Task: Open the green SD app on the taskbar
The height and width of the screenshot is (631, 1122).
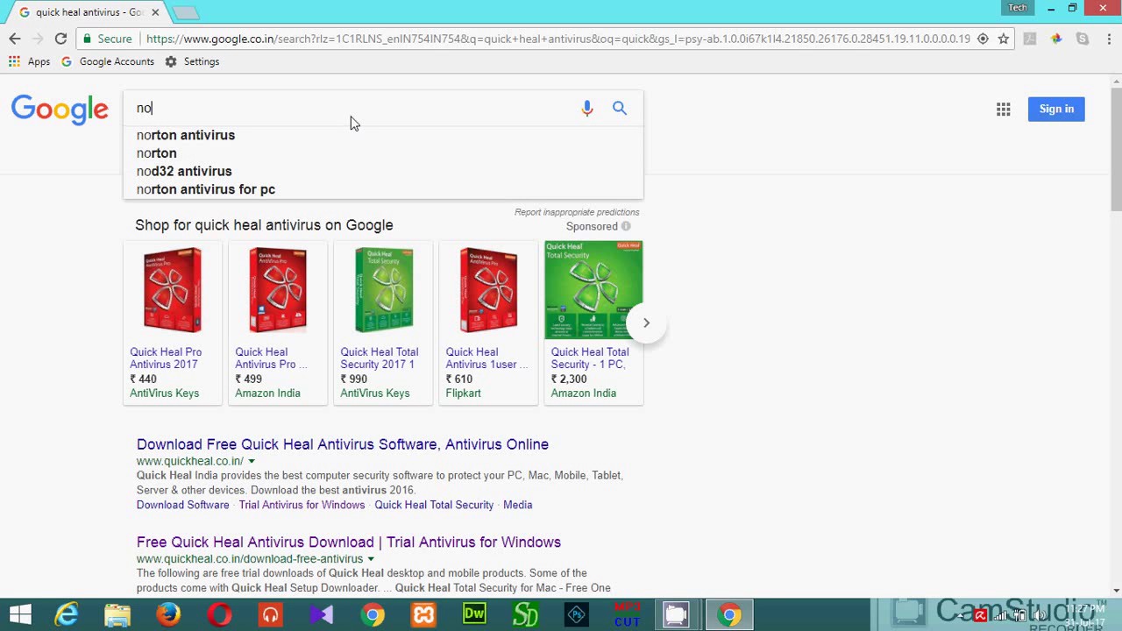Action: point(525,614)
